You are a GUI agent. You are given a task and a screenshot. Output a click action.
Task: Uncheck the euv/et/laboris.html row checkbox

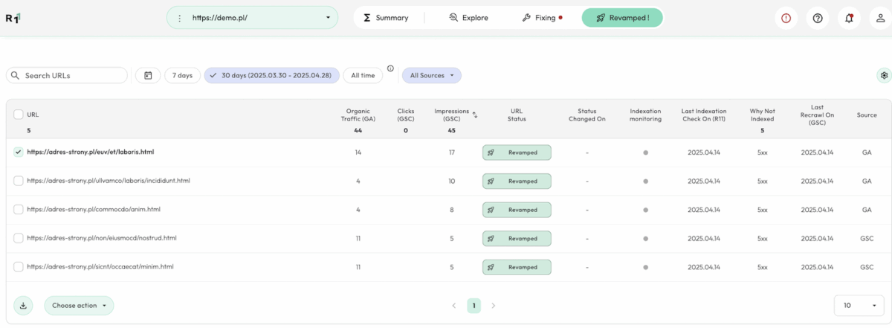point(19,152)
